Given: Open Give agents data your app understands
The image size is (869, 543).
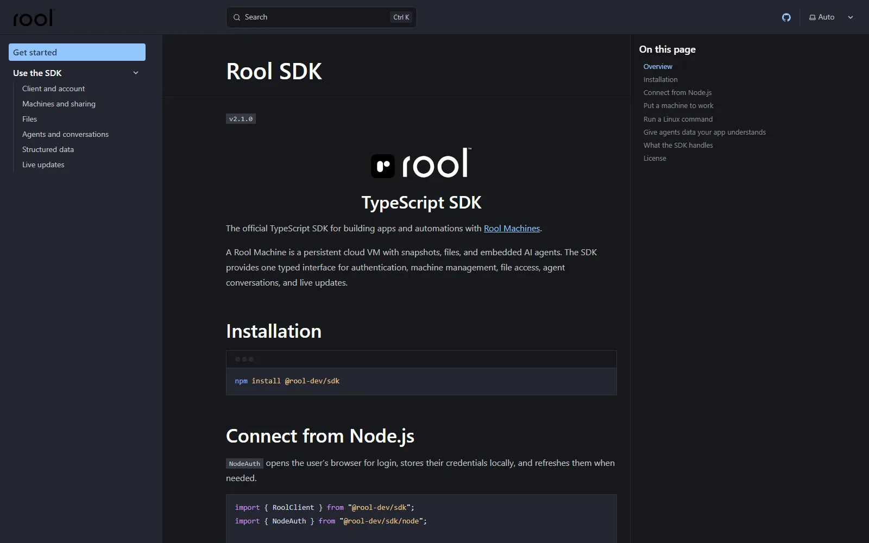Looking at the screenshot, I should coord(704,132).
